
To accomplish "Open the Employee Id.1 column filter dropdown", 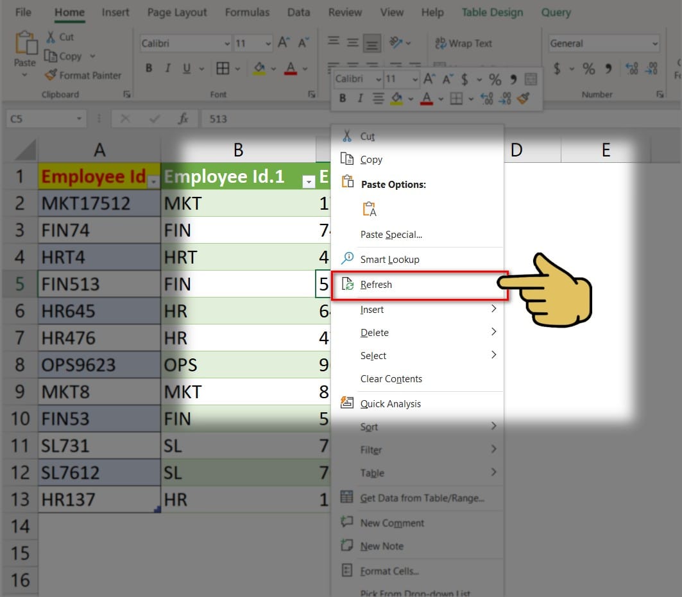I will click(309, 182).
